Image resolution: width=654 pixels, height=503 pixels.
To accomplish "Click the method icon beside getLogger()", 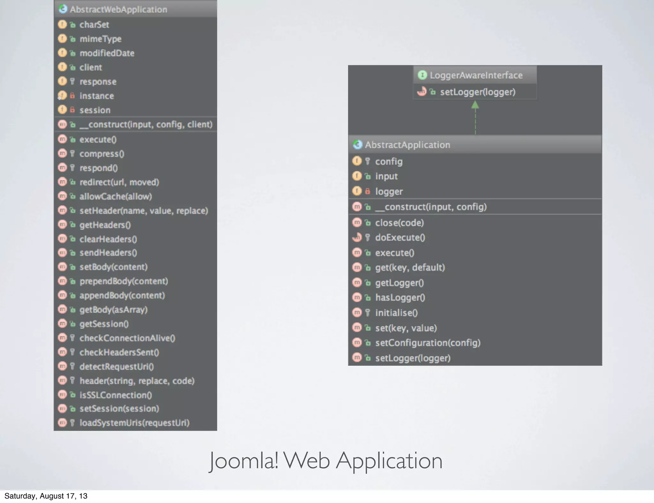I will click(357, 282).
